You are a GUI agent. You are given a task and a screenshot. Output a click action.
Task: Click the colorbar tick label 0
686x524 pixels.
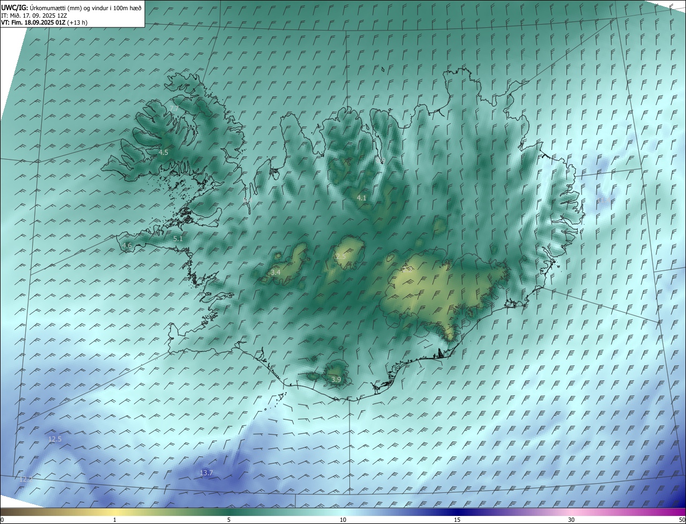[2, 520]
